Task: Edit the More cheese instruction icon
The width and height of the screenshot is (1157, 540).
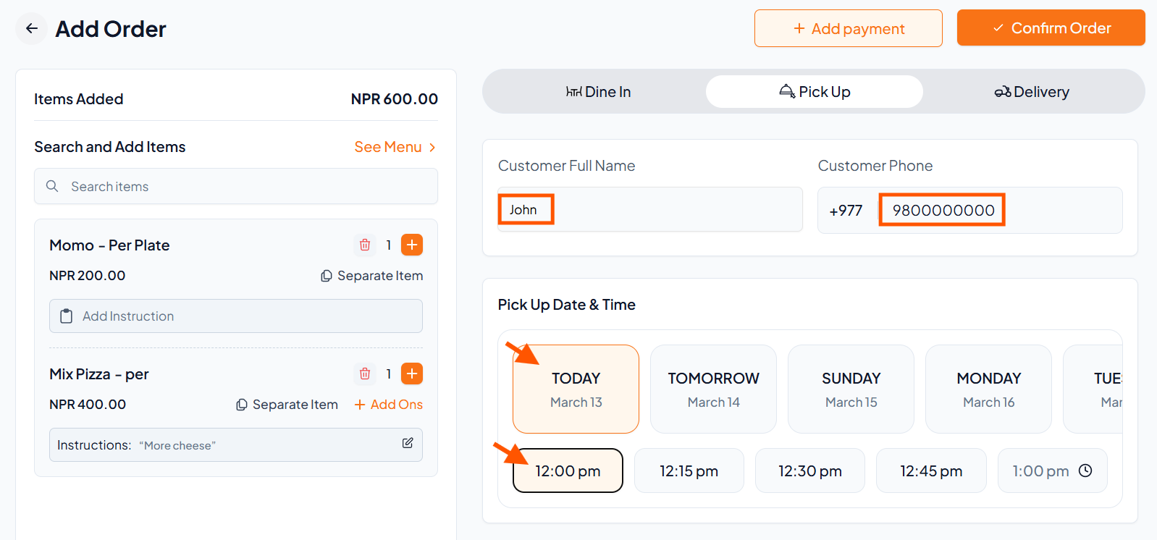Action: click(408, 443)
